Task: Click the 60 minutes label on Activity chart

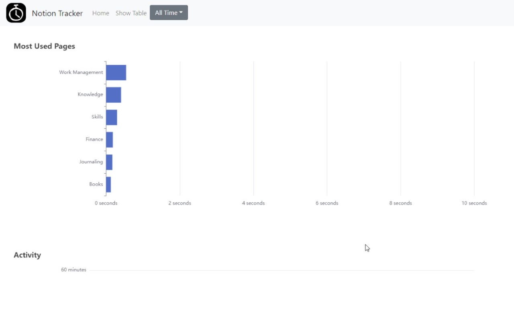Action: [x=73, y=270]
